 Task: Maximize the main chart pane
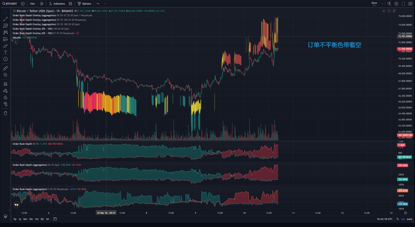point(393,11)
